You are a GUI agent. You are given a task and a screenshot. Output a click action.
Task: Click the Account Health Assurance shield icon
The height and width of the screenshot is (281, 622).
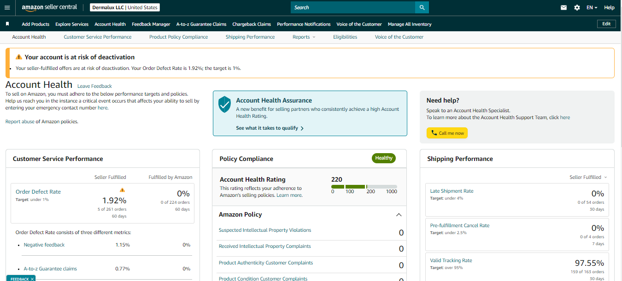coord(224,105)
